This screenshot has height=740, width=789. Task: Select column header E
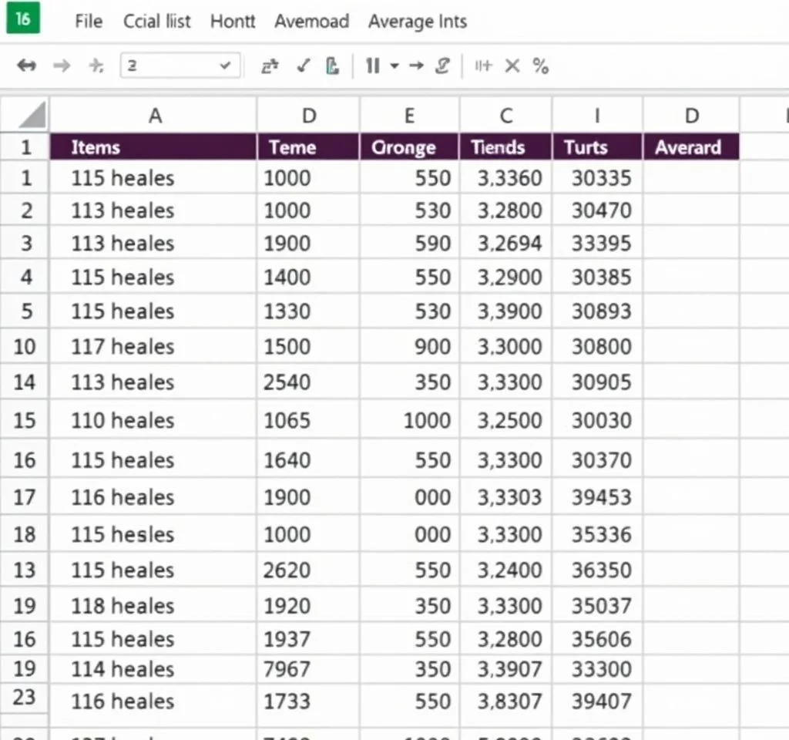[409, 116]
